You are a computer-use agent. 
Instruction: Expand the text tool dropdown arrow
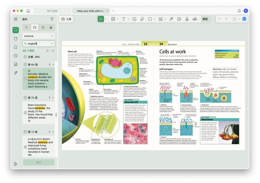(128, 19)
